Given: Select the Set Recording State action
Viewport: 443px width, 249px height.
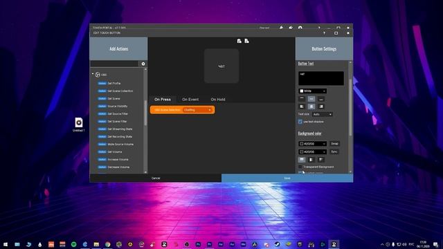Looking at the screenshot, I should [120, 137].
